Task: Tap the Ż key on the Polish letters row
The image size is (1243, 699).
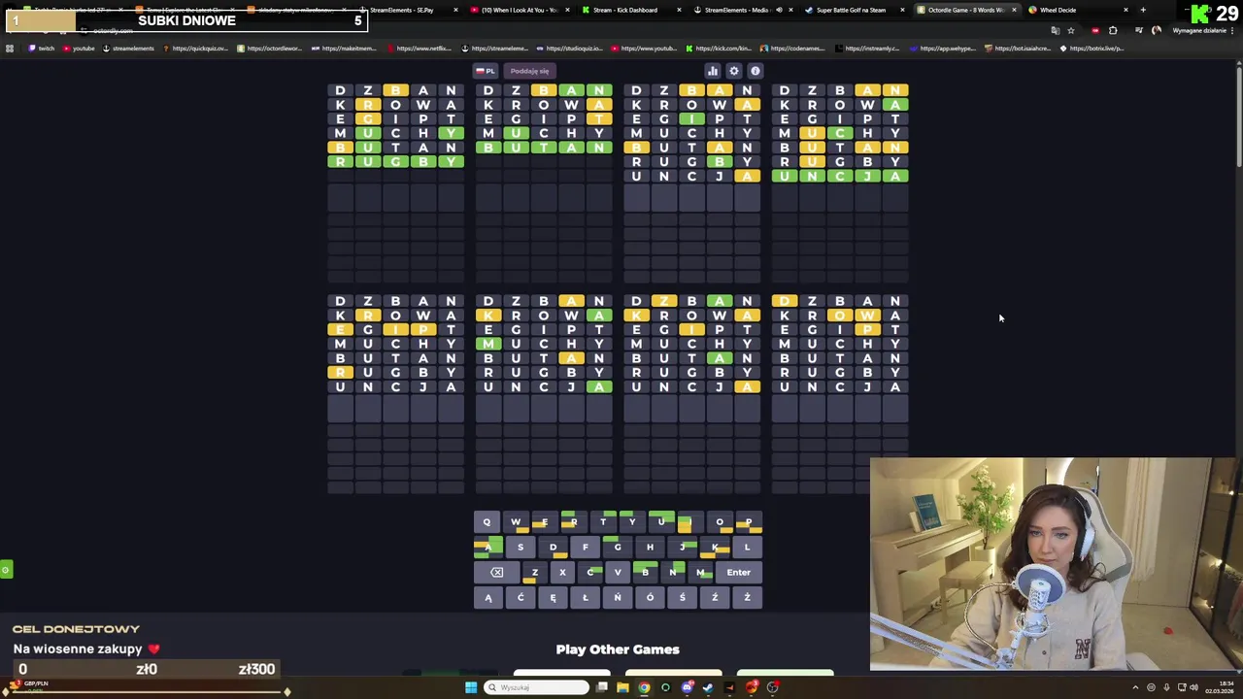Action: point(747,597)
